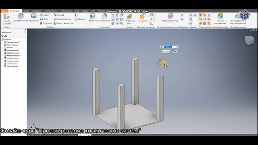Image resolution: width=258 pixels, height=145 pixels.
Task: Select РабПлоскость1 in model tree
Action: (12, 56)
